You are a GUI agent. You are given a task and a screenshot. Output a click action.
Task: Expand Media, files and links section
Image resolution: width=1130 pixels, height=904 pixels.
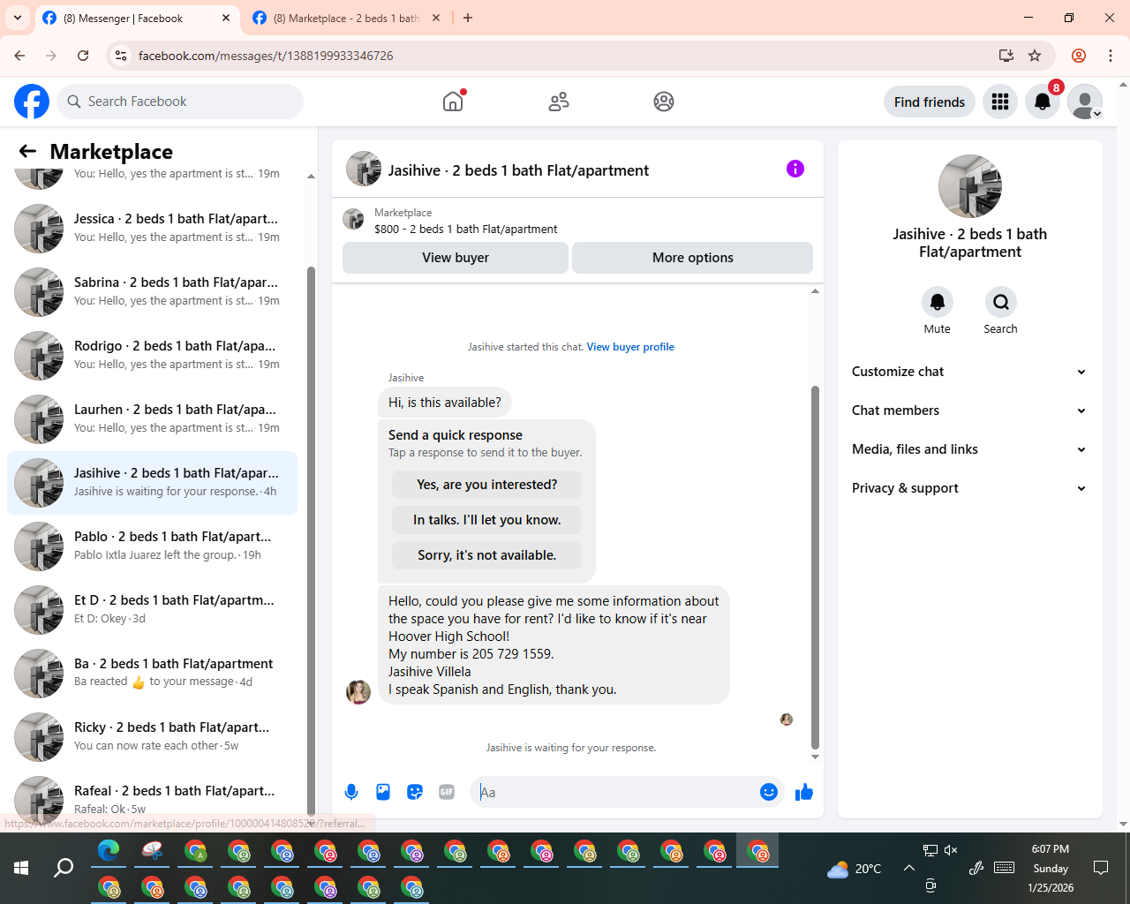click(x=970, y=449)
